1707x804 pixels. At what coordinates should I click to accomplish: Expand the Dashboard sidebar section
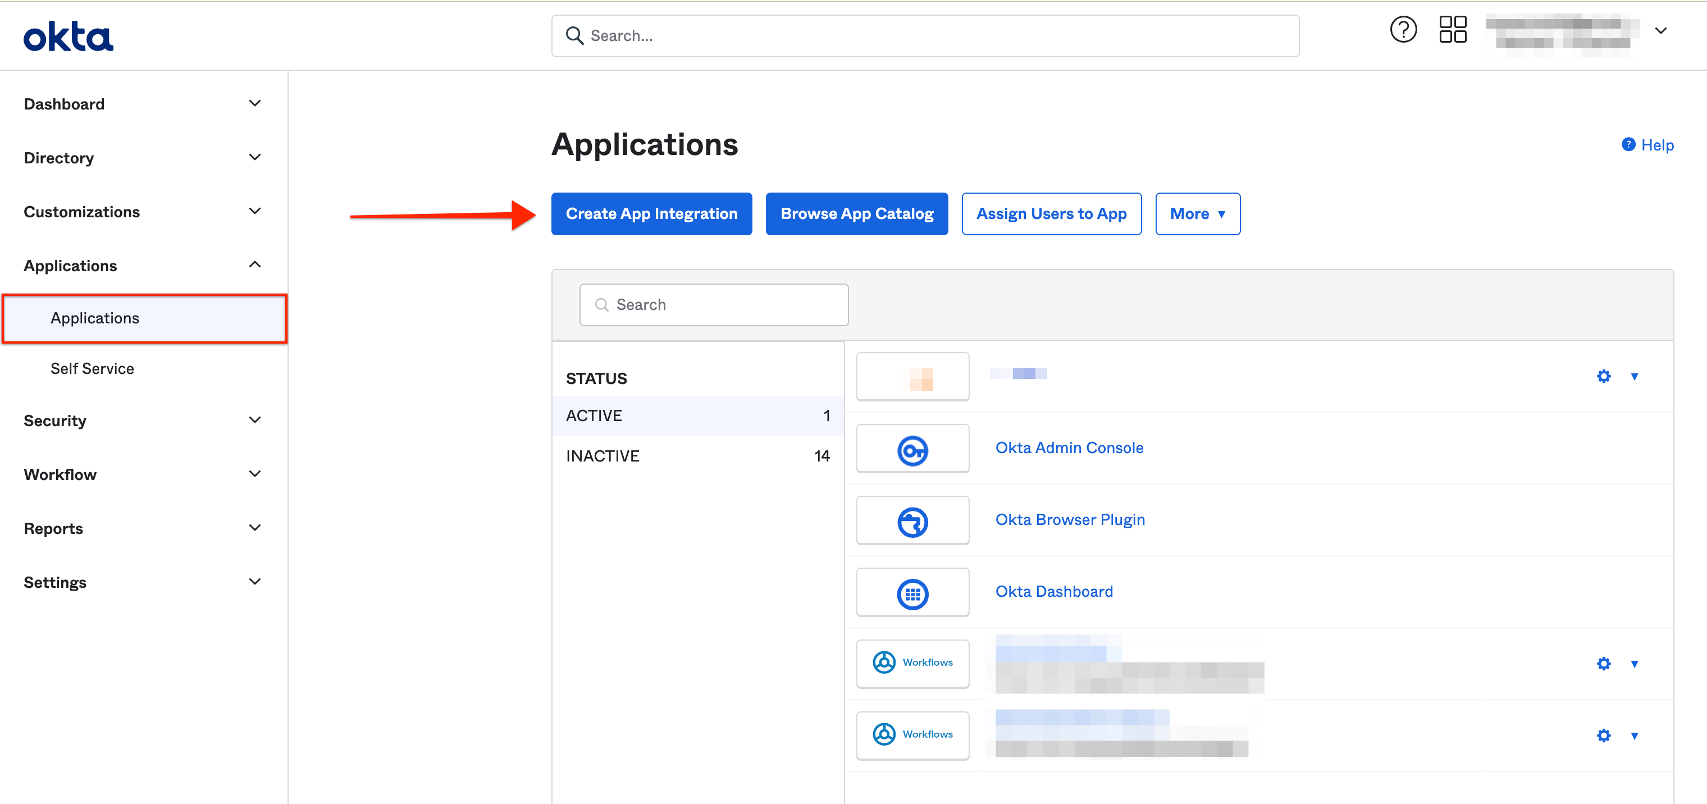254,103
